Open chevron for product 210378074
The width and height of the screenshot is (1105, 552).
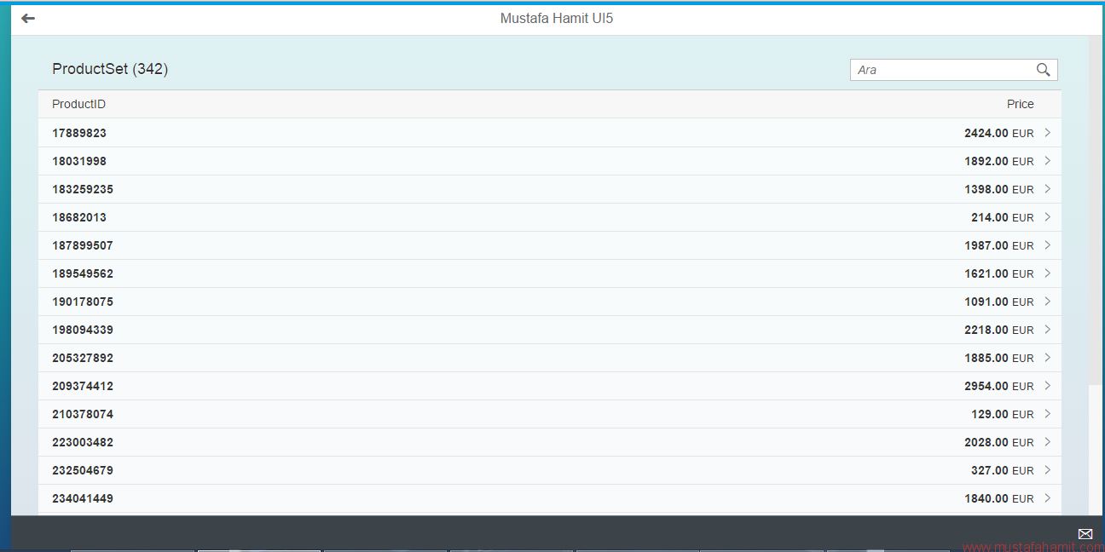[x=1047, y=414]
